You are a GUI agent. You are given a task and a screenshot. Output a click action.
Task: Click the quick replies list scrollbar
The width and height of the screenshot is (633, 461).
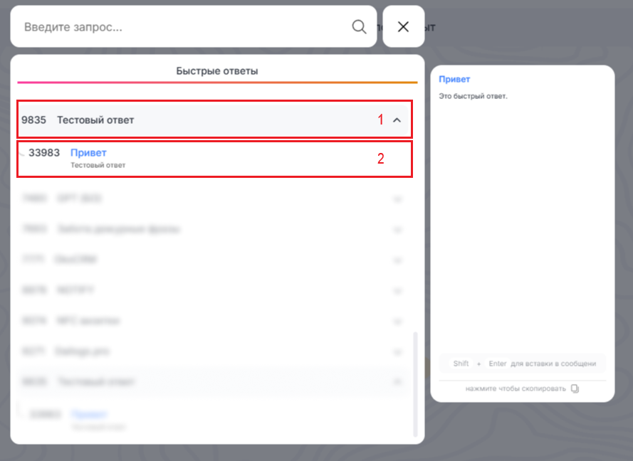(416, 384)
